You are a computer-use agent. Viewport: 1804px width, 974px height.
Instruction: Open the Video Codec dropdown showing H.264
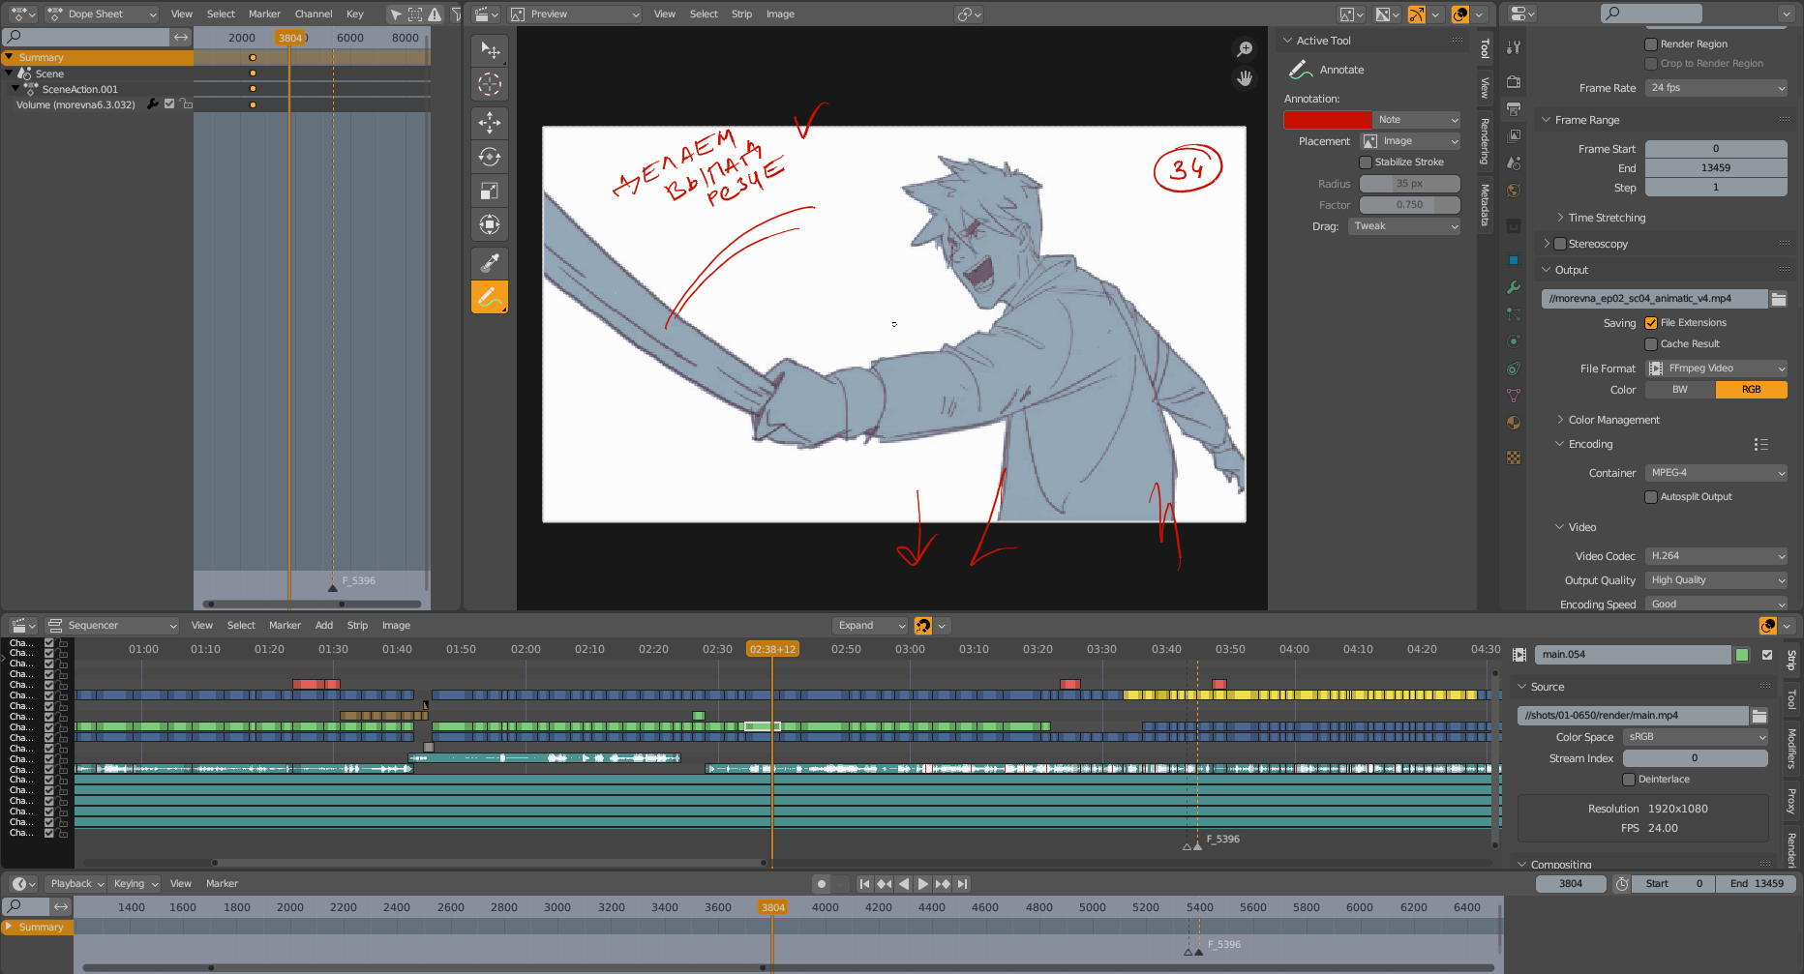[1715, 555]
